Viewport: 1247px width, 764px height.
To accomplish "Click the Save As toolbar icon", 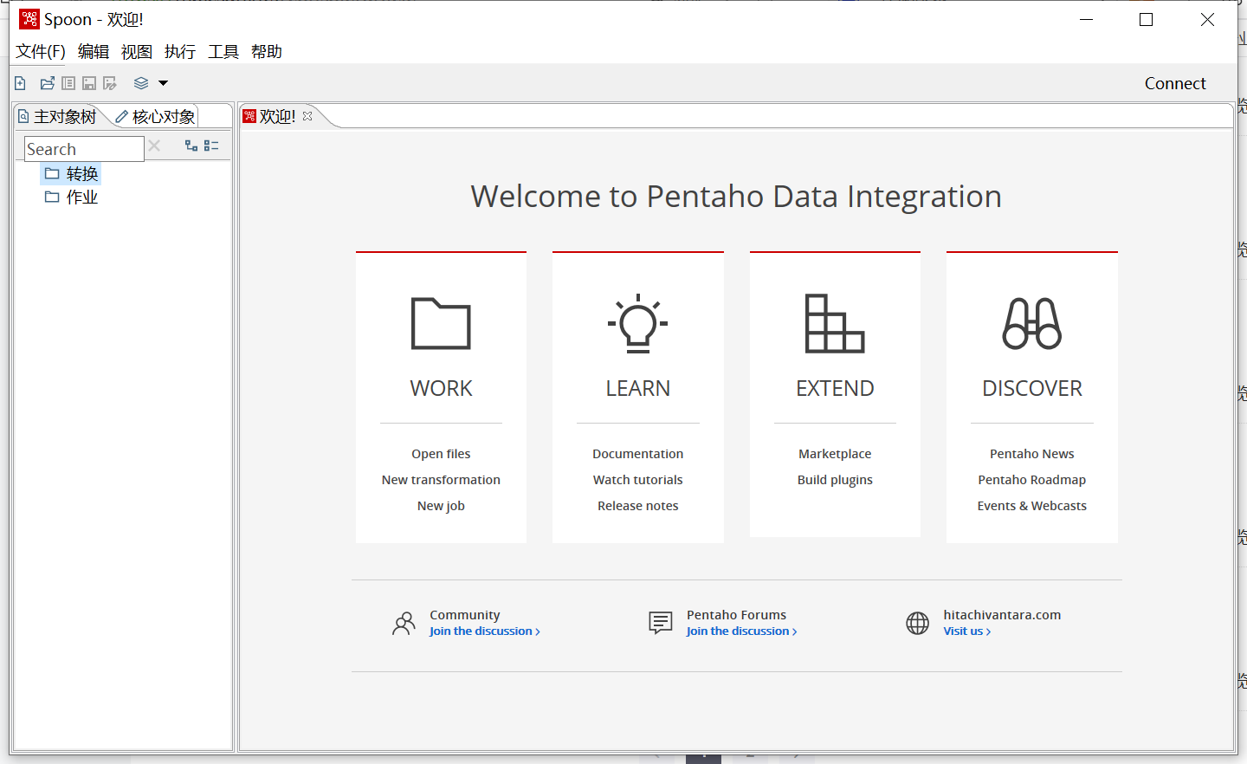I will click(x=110, y=83).
